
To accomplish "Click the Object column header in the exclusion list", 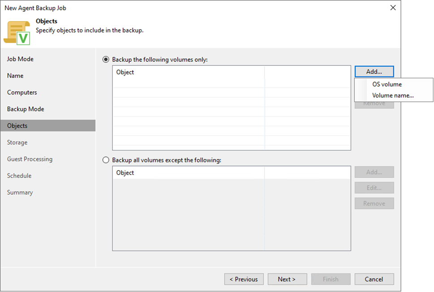I will 125,172.
